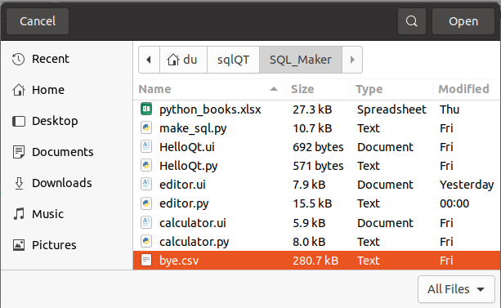Click the Downloads arrow icon in sidebar

(19, 183)
